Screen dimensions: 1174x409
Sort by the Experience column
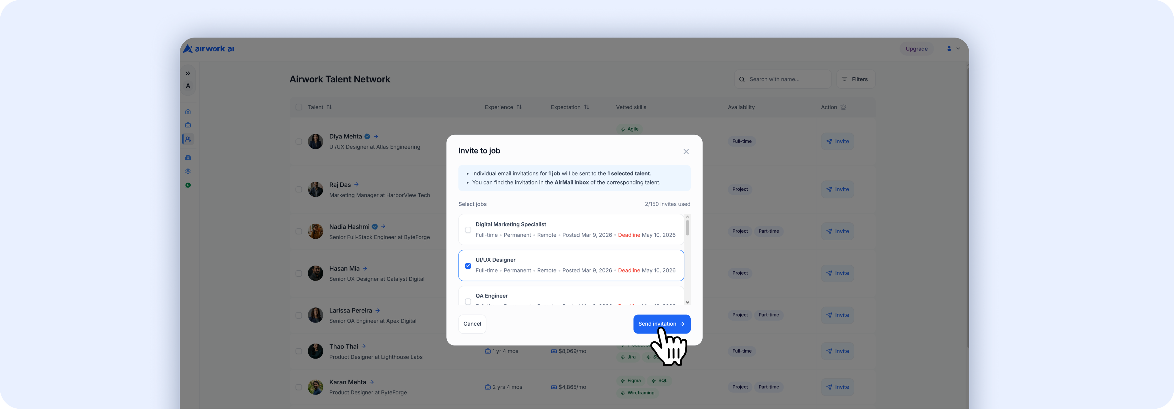[519, 107]
